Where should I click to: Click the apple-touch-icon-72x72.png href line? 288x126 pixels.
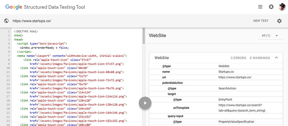pos(77,80)
